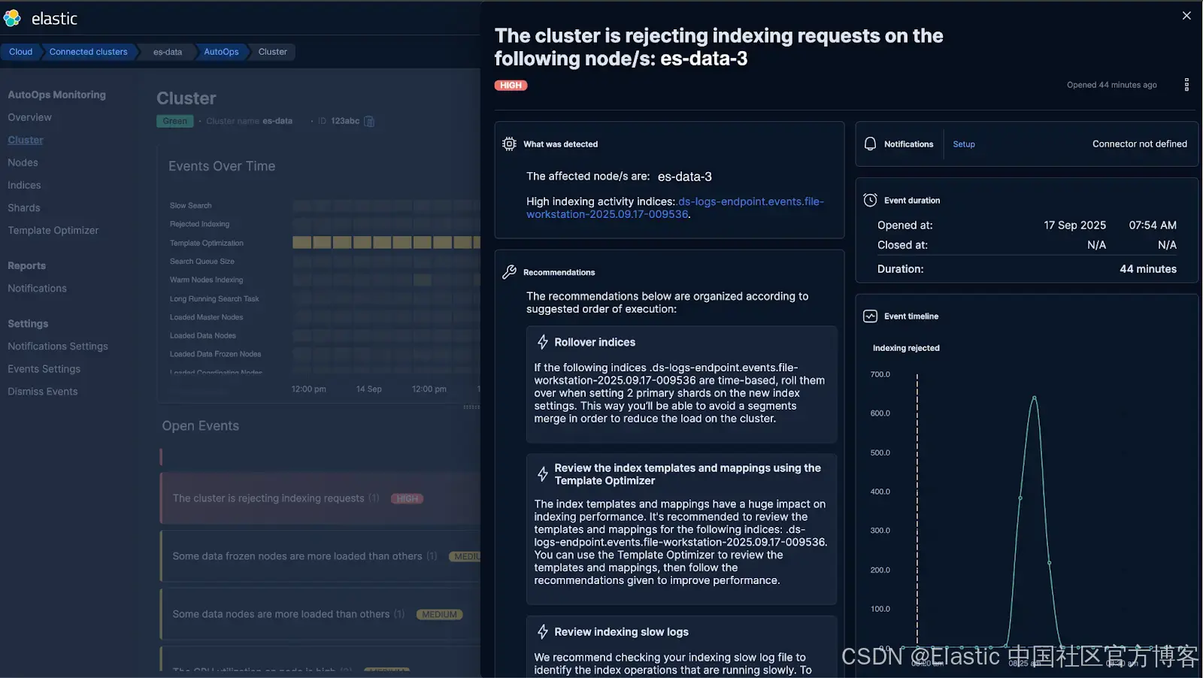The height and width of the screenshot is (678, 1203).
Task: Open Events Settings in the sidebar
Action: click(44, 368)
